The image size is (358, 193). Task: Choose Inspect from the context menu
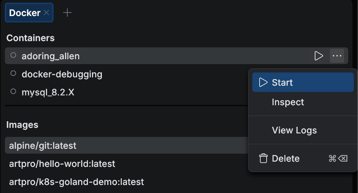[x=288, y=102]
